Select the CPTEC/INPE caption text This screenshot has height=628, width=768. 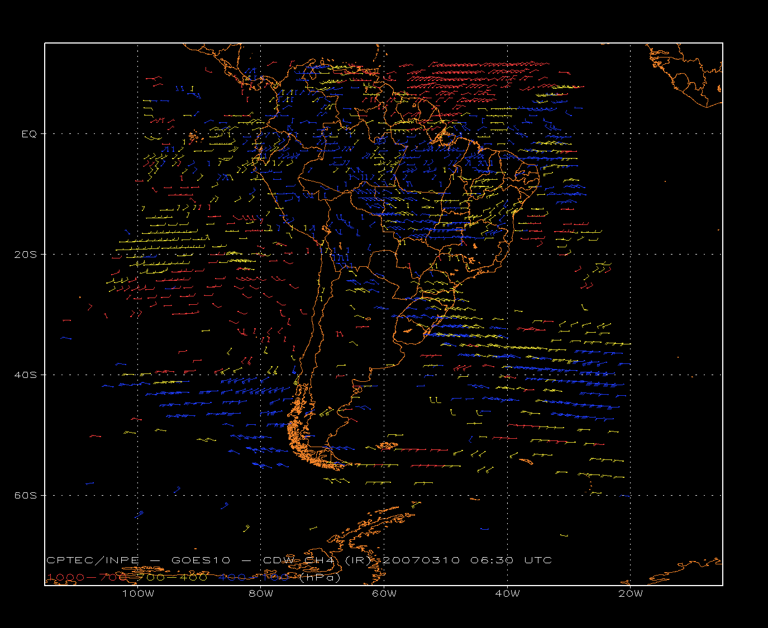pyautogui.click(x=94, y=560)
